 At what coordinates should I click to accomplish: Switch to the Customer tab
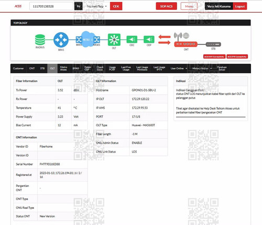click(18, 68)
